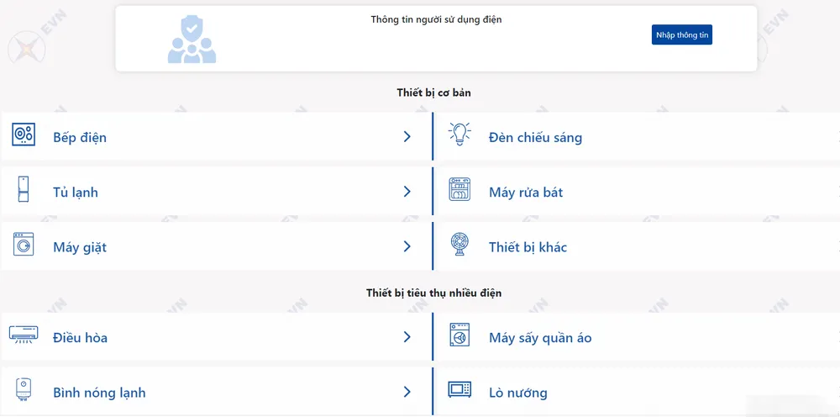Click the Máy rửa bát dishwasher icon
Image resolution: width=840 pixels, height=417 pixels.
459,189
